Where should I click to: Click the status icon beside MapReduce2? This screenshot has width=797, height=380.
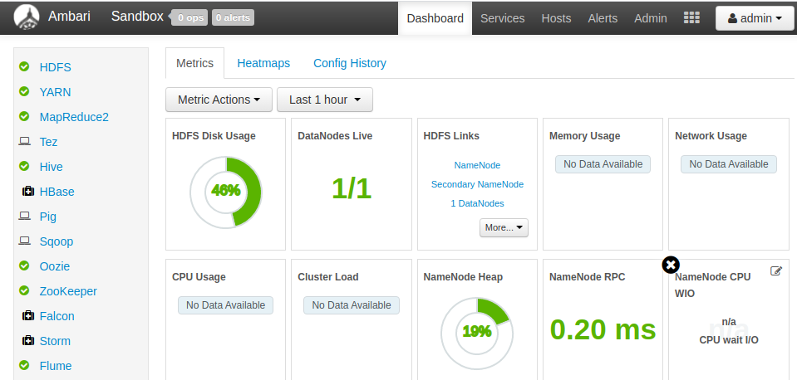(24, 116)
